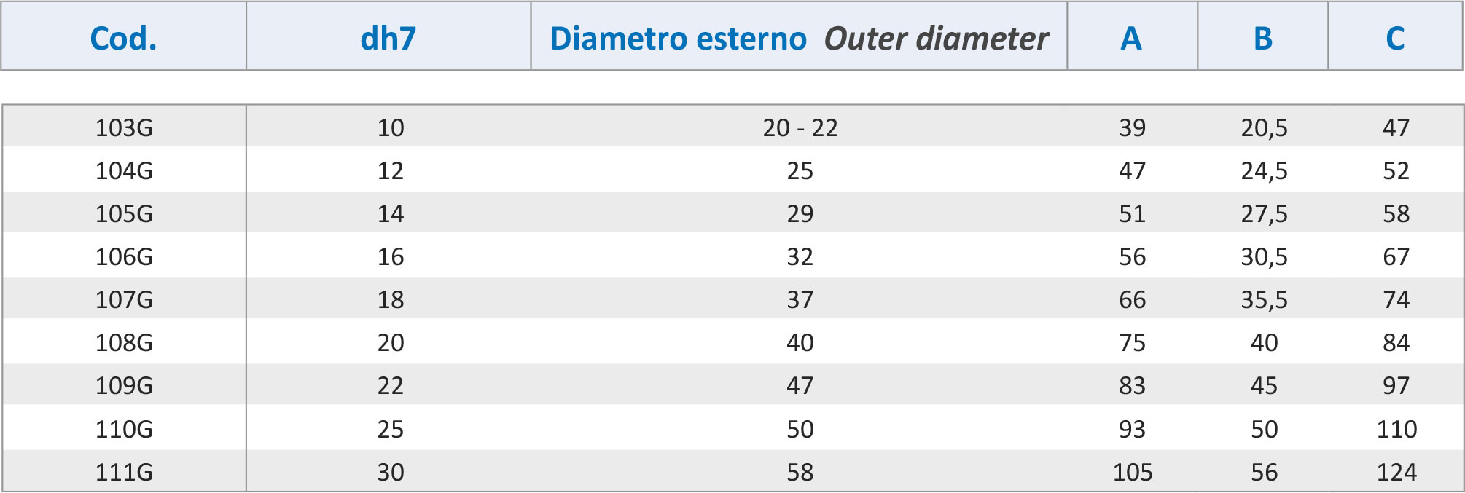
Task: Click B value 35,5 in 107G row
Action: pyautogui.click(x=1264, y=299)
